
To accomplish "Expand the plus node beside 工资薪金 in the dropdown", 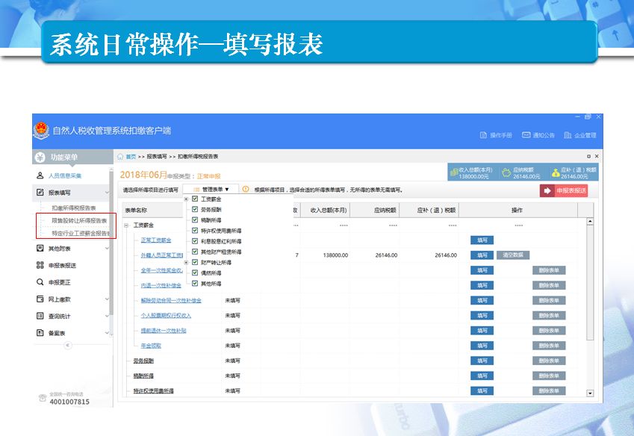I will [187, 199].
